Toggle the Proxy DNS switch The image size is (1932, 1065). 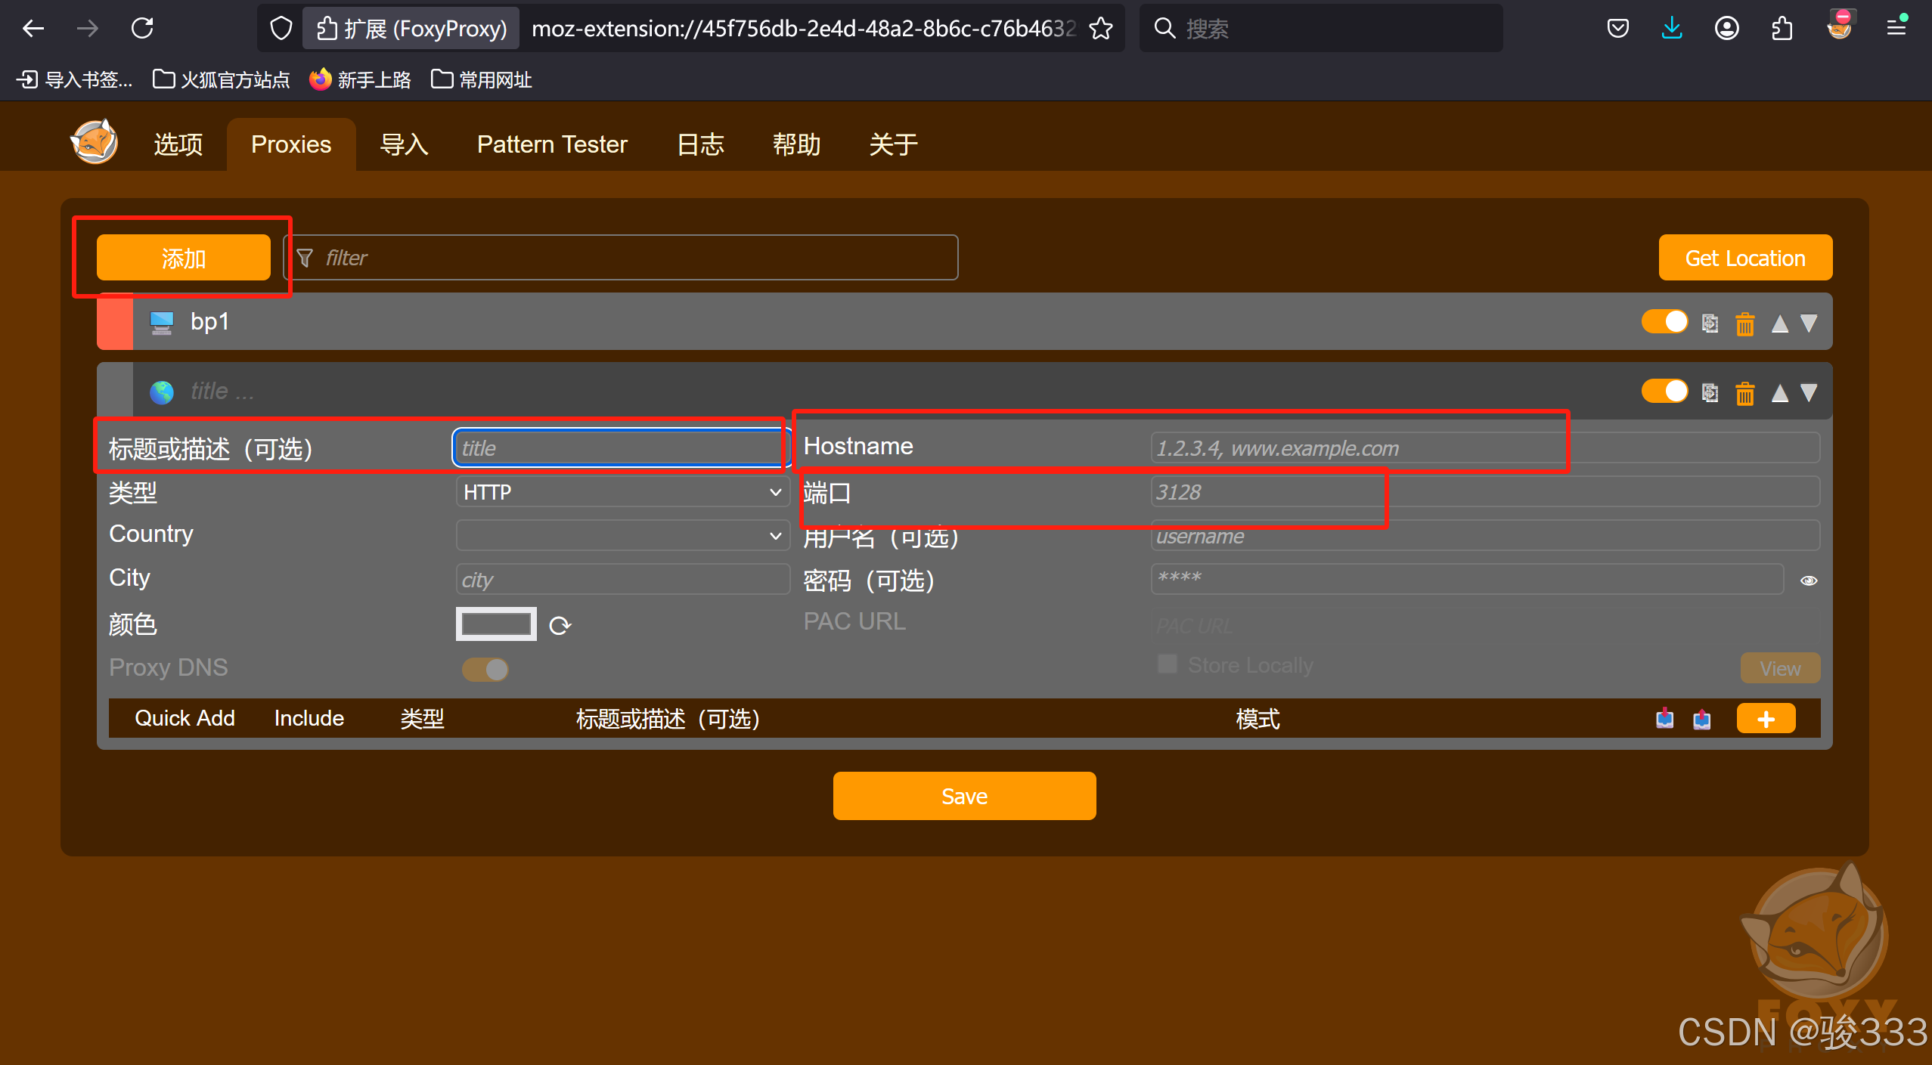tap(485, 670)
